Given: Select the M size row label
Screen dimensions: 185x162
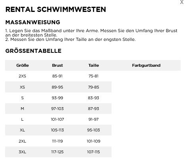Looking at the screenshot, I should click(22, 109).
